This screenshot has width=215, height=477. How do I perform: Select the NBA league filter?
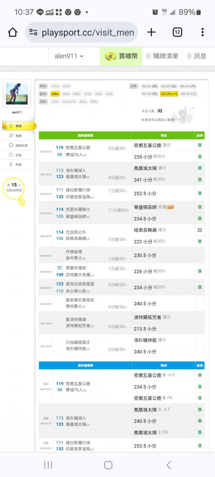pos(55,94)
